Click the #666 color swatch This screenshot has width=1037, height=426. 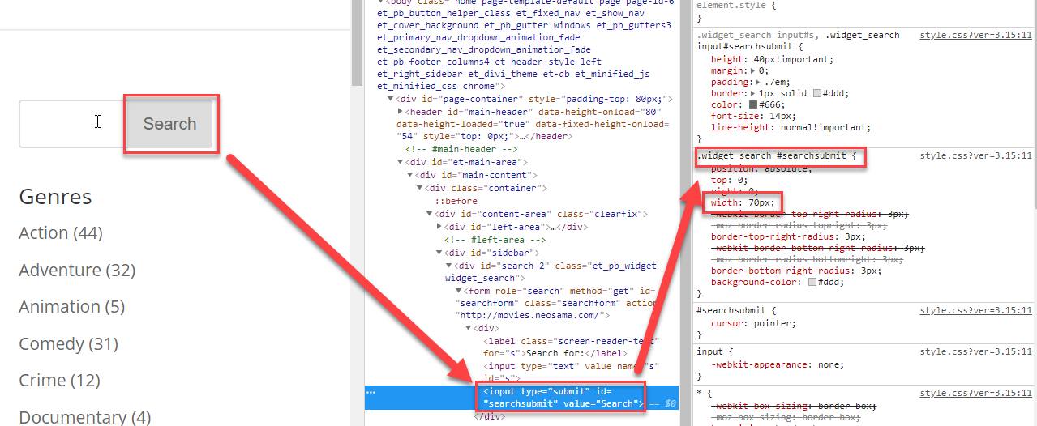(753, 104)
